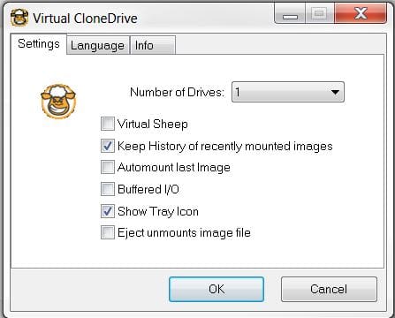Open the Info tab
Image resolution: width=395 pixels, height=318 pixels.
click(153, 45)
